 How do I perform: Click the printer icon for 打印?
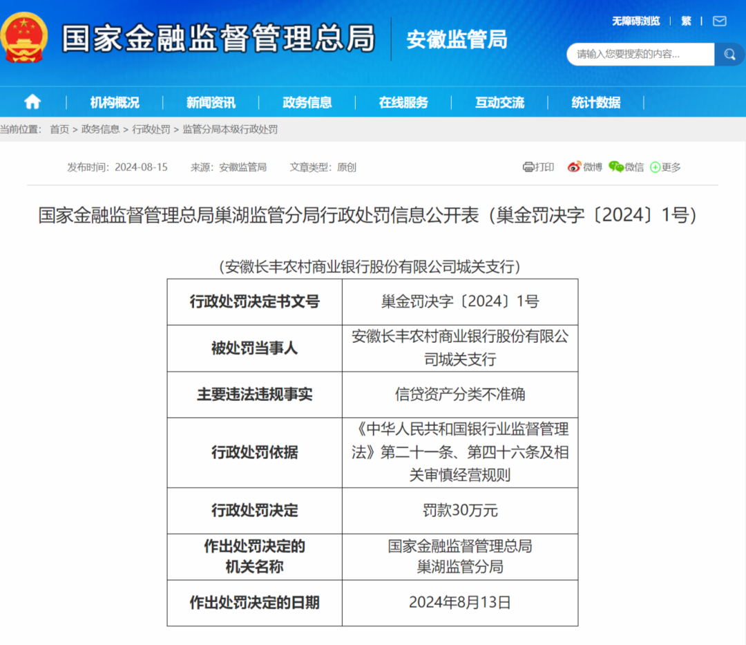point(528,167)
